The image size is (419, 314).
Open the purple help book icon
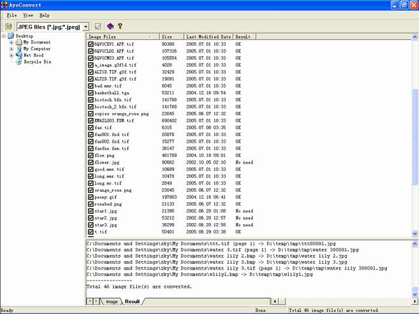(x=111, y=26)
